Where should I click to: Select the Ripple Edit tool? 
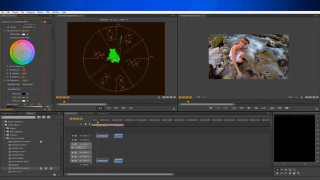285,169
